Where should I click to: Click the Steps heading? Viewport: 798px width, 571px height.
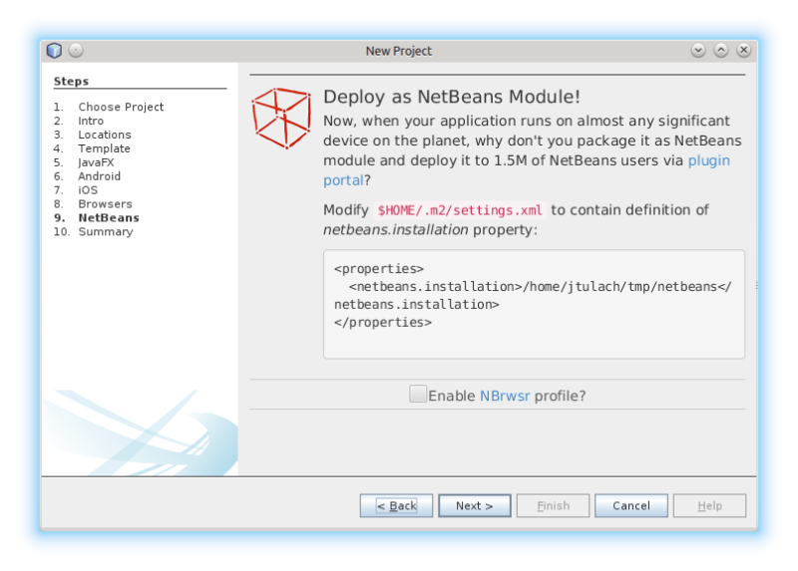coord(71,81)
